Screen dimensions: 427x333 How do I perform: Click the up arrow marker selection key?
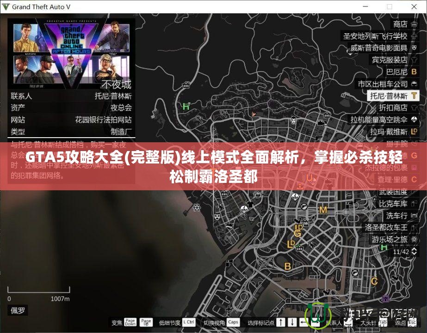pyautogui.click(x=281, y=322)
